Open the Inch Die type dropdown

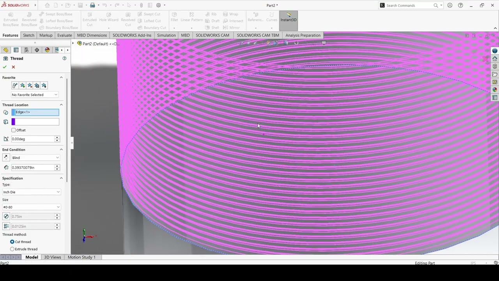pyautogui.click(x=32, y=192)
